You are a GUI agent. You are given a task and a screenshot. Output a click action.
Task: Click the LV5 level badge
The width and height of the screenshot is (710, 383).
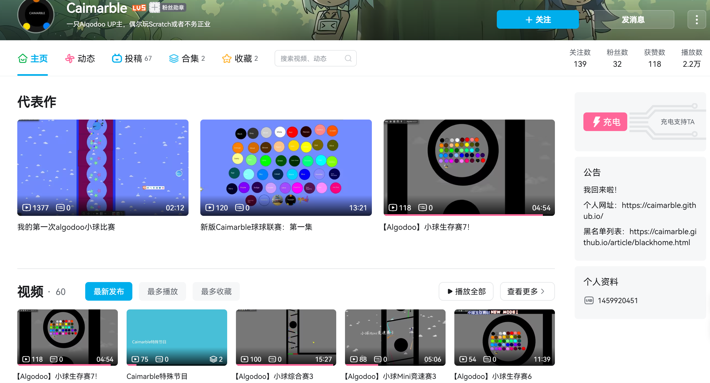coord(139,8)
